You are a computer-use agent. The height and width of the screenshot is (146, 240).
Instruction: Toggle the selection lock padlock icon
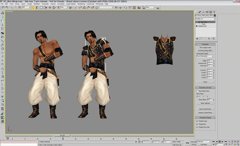[136, 142]
